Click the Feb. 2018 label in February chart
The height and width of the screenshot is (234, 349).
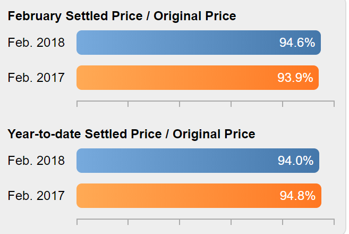click(x=36, y=43)
